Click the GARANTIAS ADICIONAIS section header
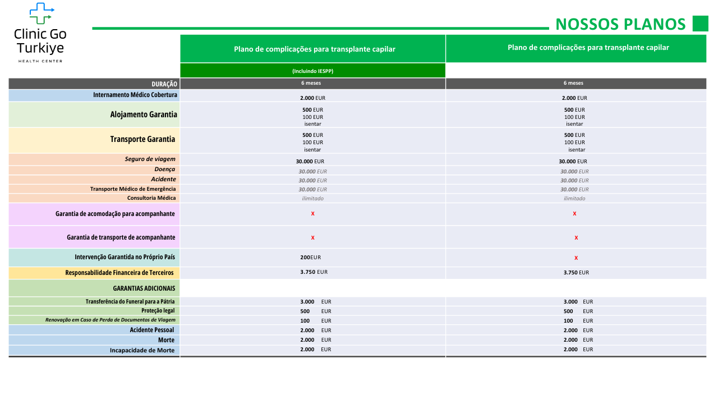Viewport: 718px width, 404px height. pyautogui.click(x=144, y=288)
